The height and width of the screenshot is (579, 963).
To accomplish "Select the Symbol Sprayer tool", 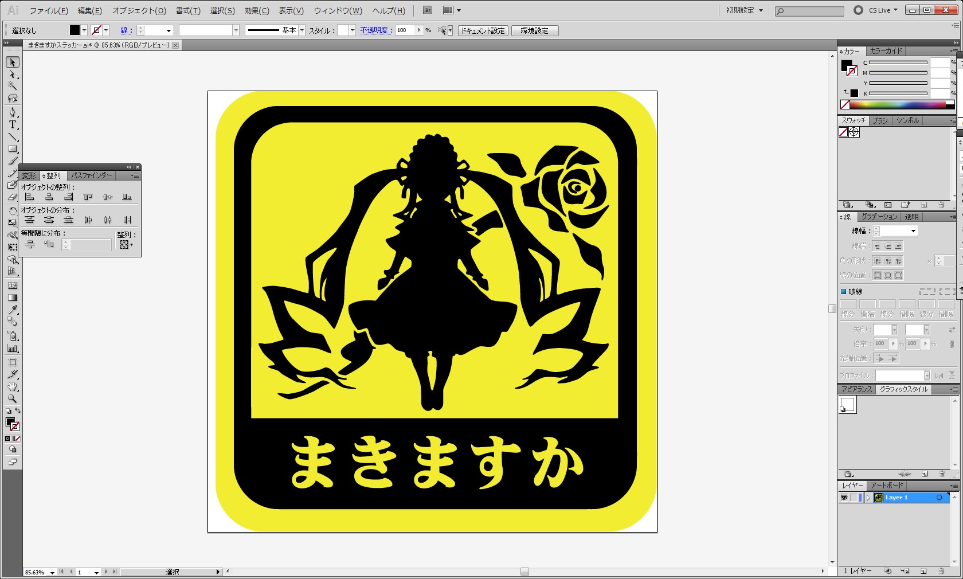I will (12, 335).
